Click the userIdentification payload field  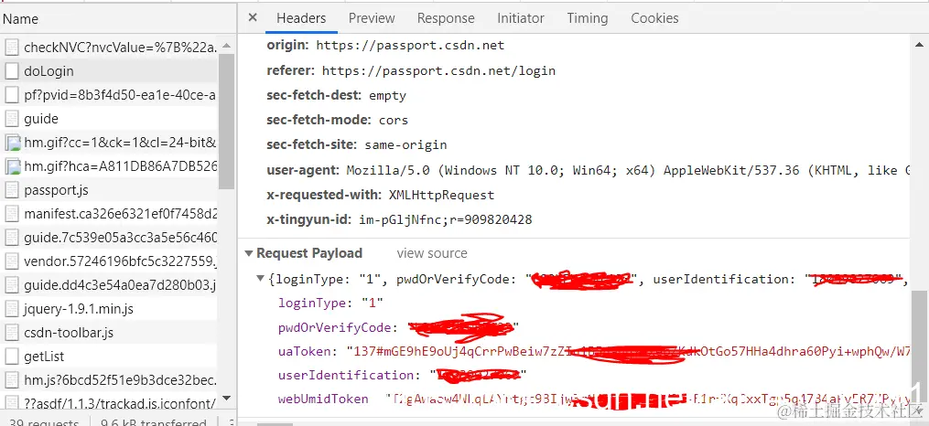403,375
